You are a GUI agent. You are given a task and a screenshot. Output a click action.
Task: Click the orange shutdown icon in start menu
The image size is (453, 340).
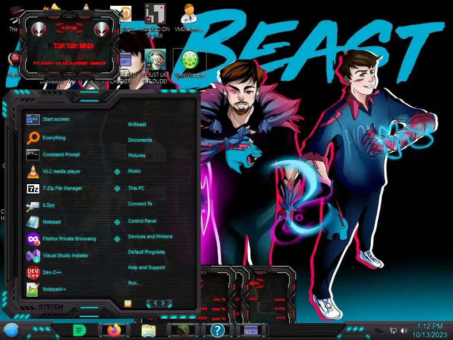click(128, 303)
